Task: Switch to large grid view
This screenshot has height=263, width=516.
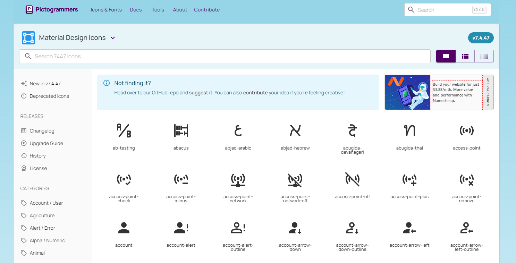Action: (446, 56)
